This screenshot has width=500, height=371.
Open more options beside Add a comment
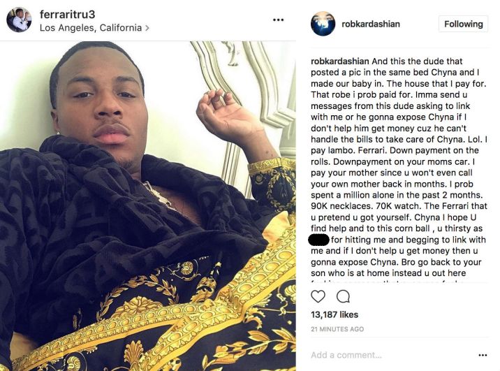tap(483, 355)
